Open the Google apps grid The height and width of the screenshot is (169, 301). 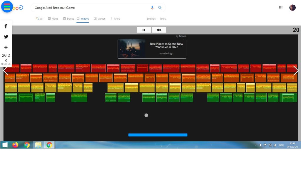coord(281,8)
